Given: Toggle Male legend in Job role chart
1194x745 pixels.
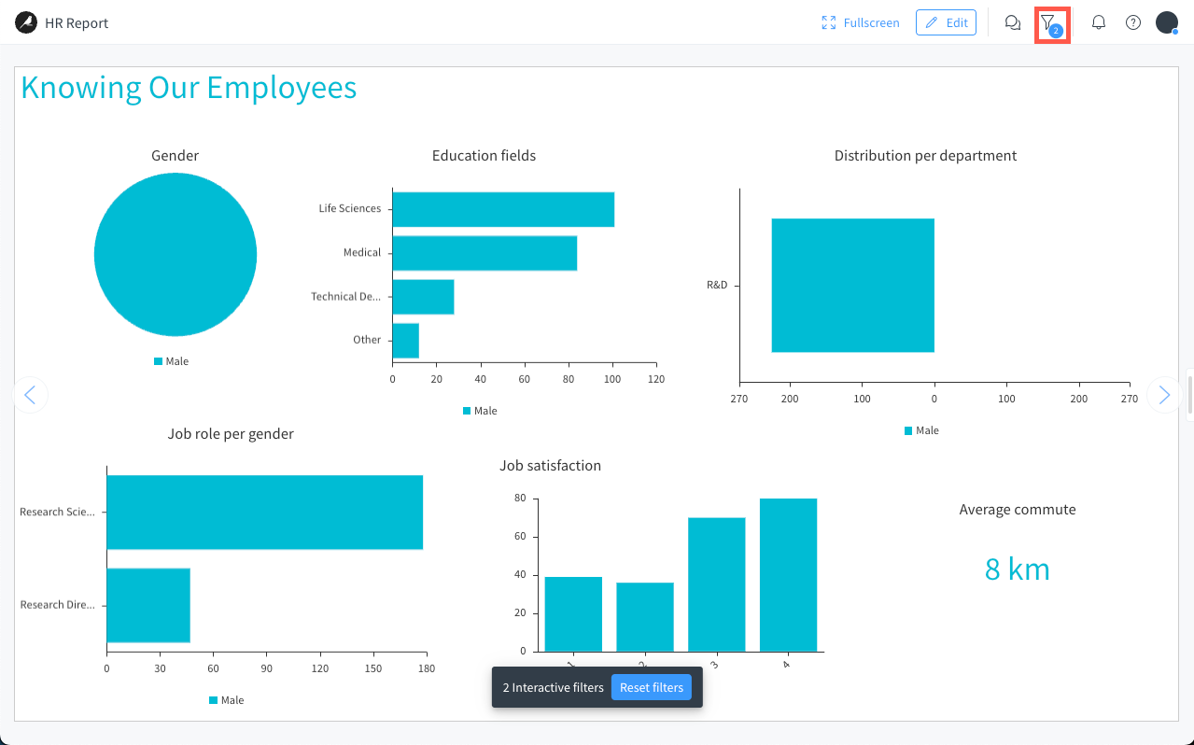Looking at the screenshot, I should tap(227, 700).
